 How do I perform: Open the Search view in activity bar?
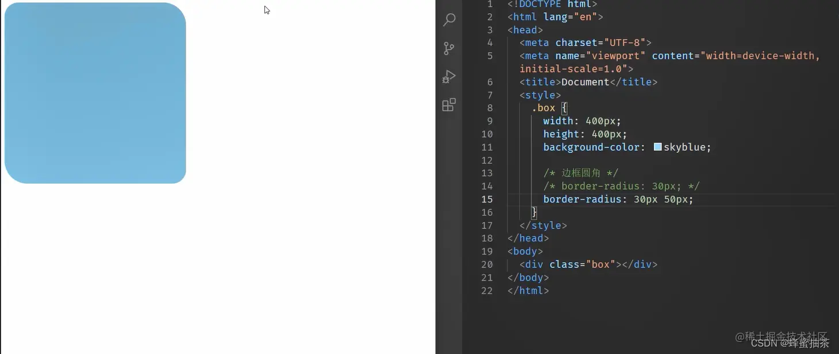(449, 20)
